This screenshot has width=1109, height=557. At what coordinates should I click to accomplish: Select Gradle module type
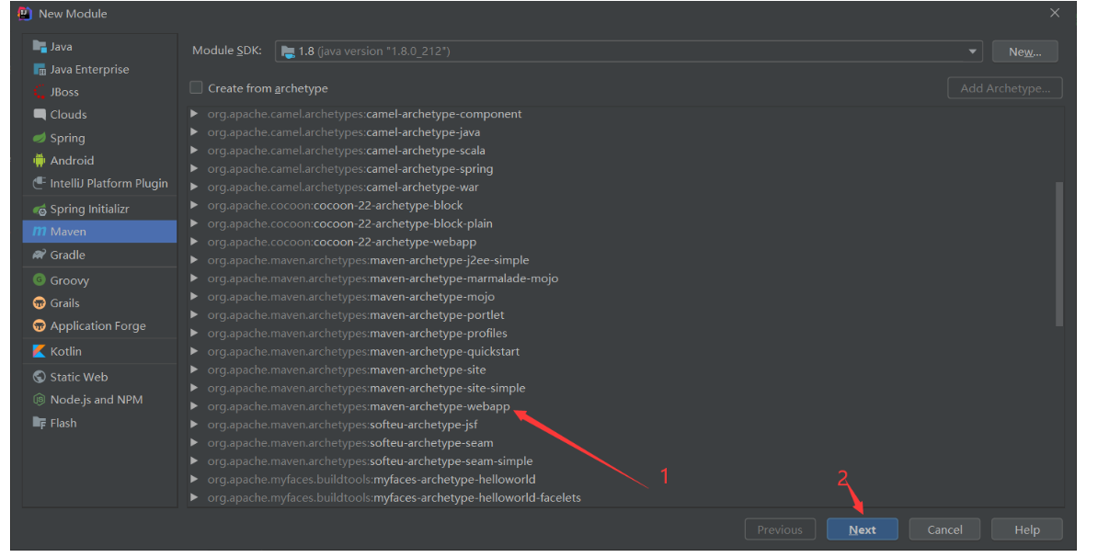click(99, 255)
